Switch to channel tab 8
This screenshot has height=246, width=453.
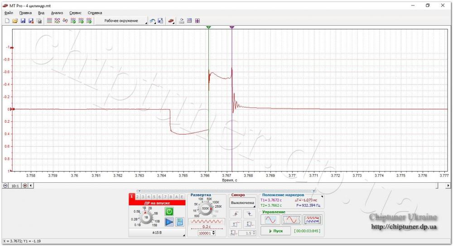click(170, 197)
